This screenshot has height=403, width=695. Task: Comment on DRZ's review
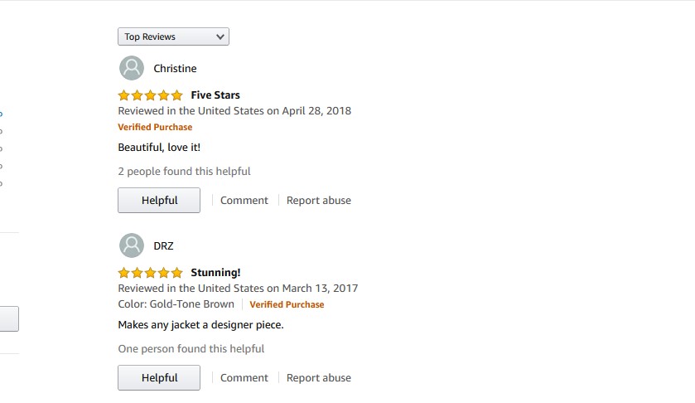(x=244, y=378)
